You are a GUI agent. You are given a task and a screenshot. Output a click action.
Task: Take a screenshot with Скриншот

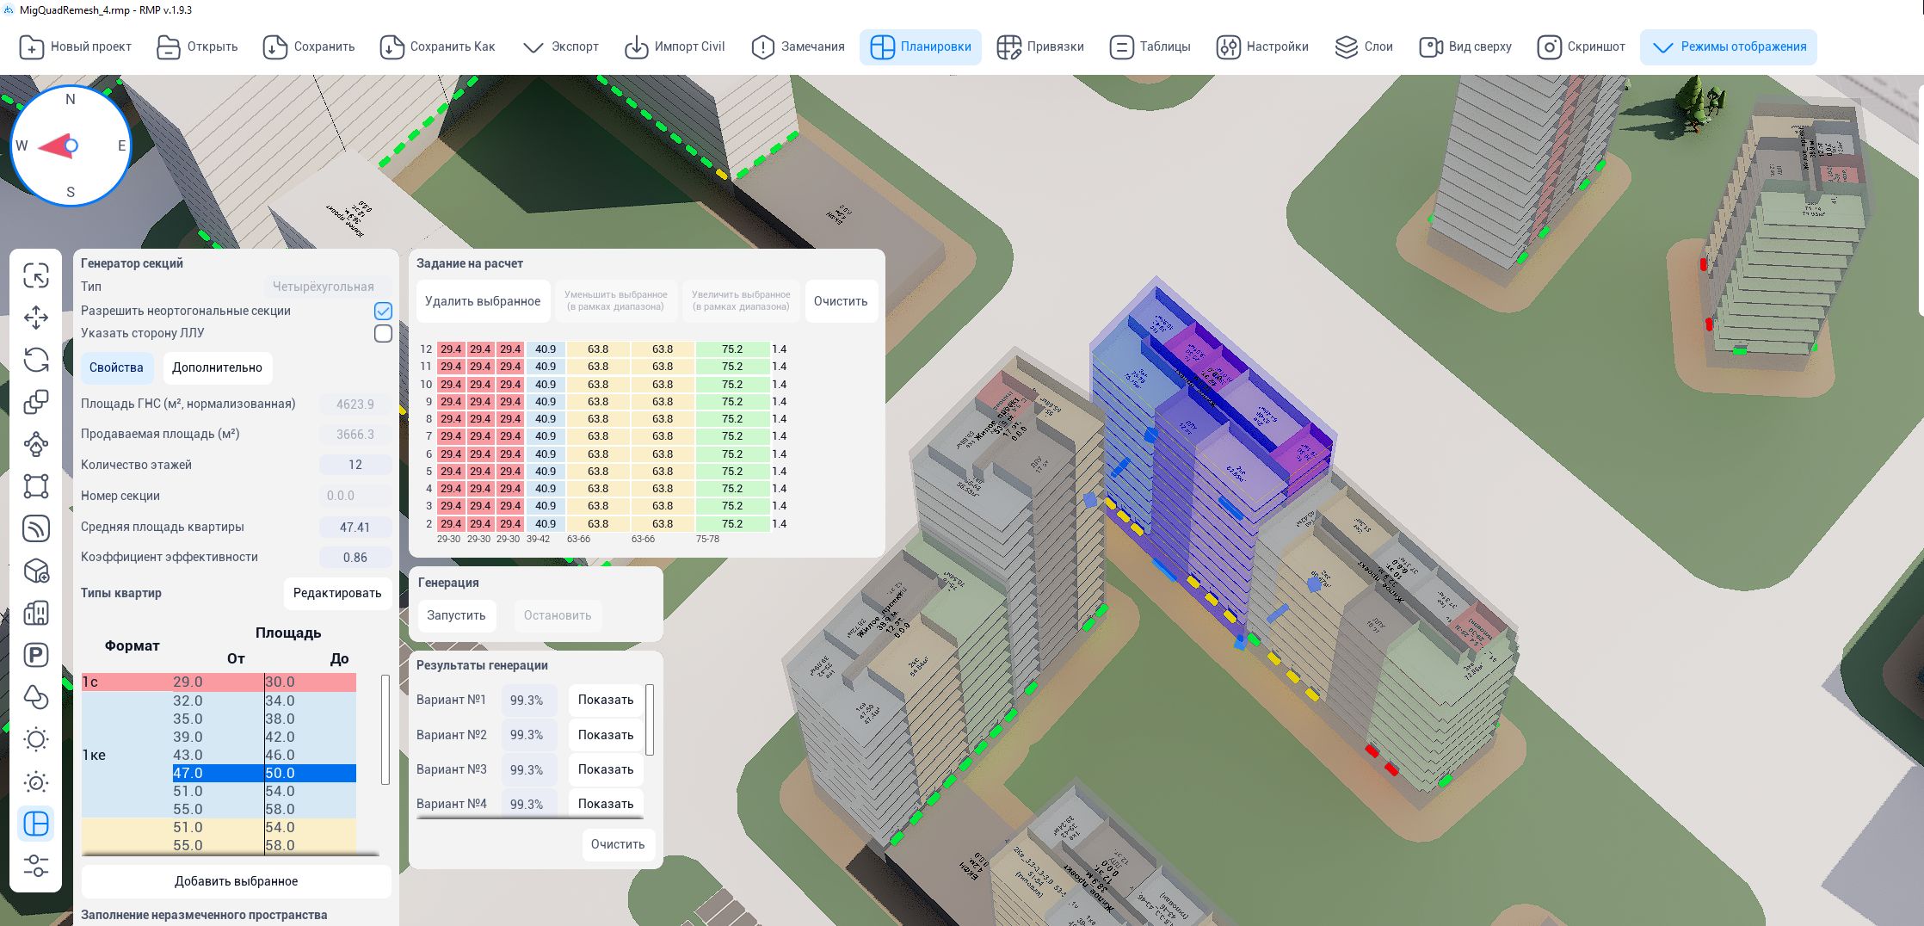[1581, 46]
